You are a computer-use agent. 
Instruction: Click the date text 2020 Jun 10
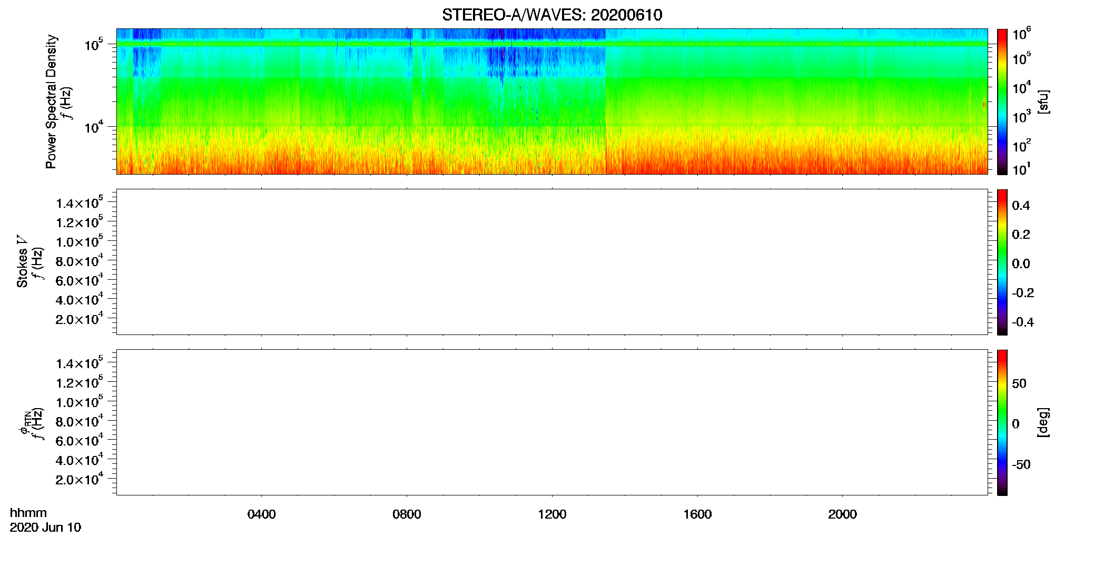click(x=45, y=528)
